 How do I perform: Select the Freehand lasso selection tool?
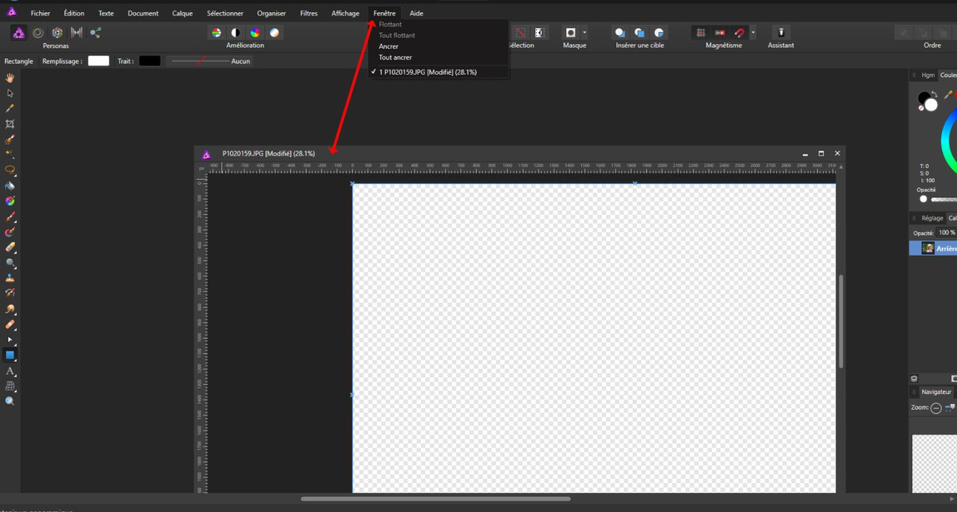point(10,170)
